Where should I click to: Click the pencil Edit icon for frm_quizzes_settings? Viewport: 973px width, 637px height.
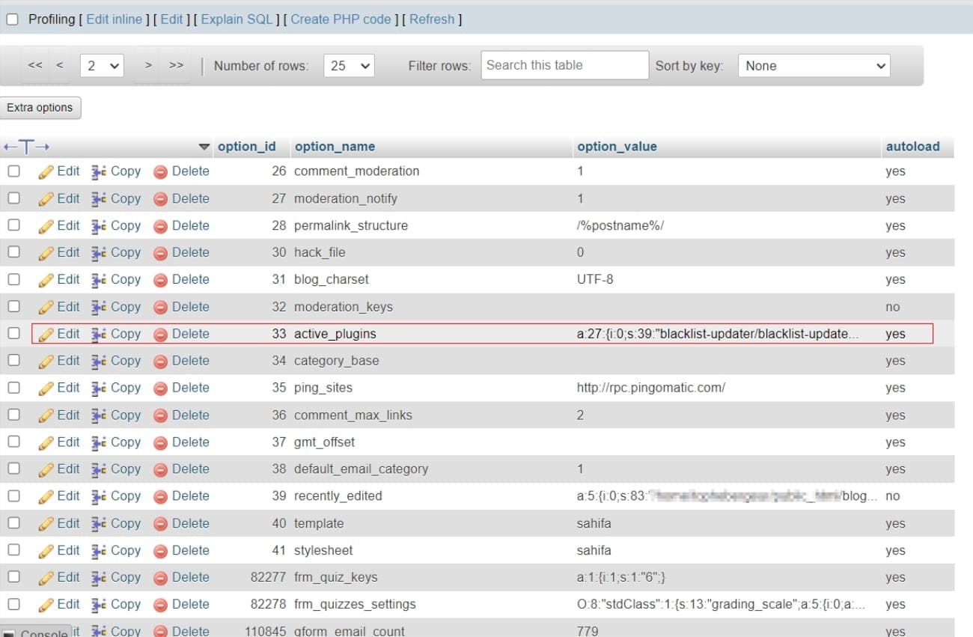click(x=46, y=605)
